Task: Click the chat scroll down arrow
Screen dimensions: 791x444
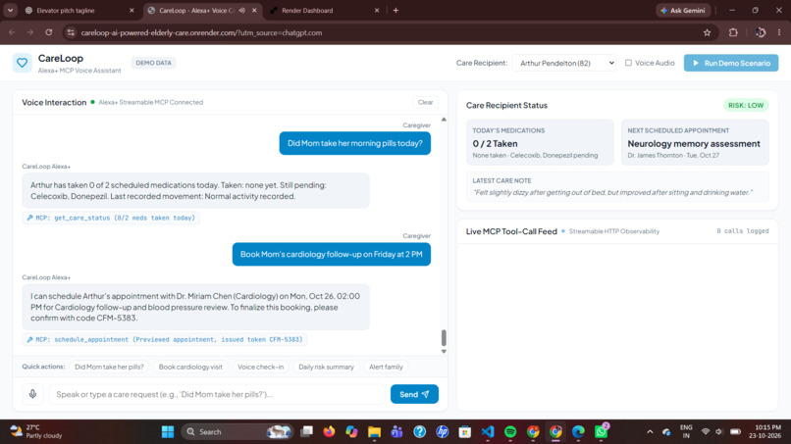Action: (444, 351)
